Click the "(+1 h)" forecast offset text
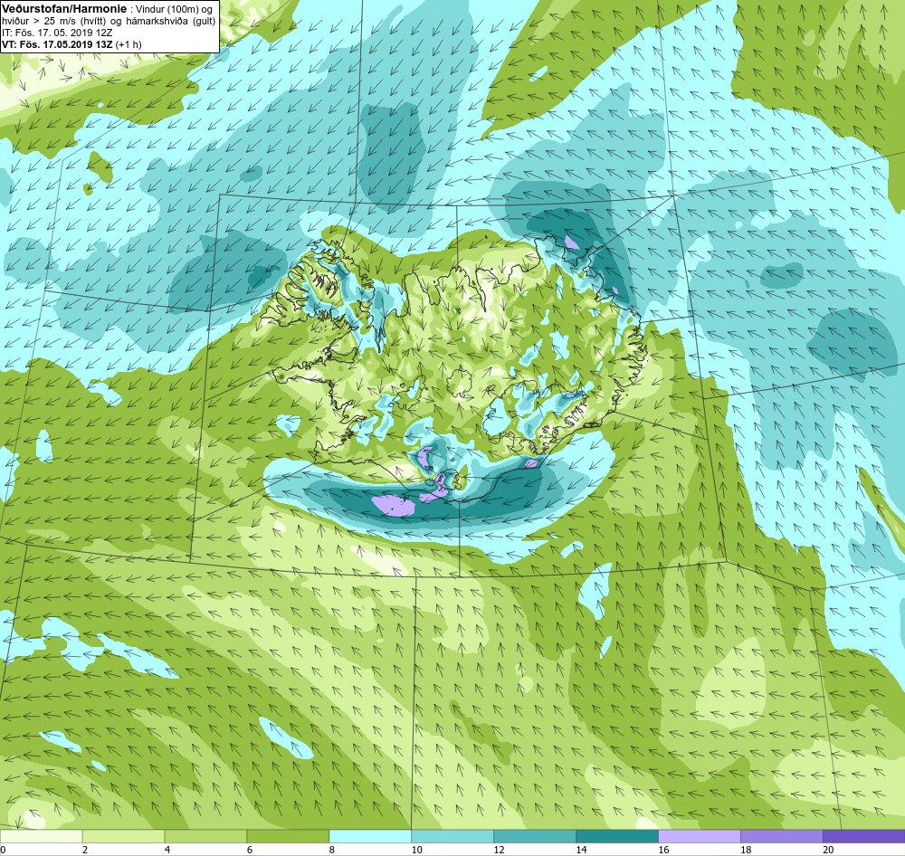 [129, 43]
